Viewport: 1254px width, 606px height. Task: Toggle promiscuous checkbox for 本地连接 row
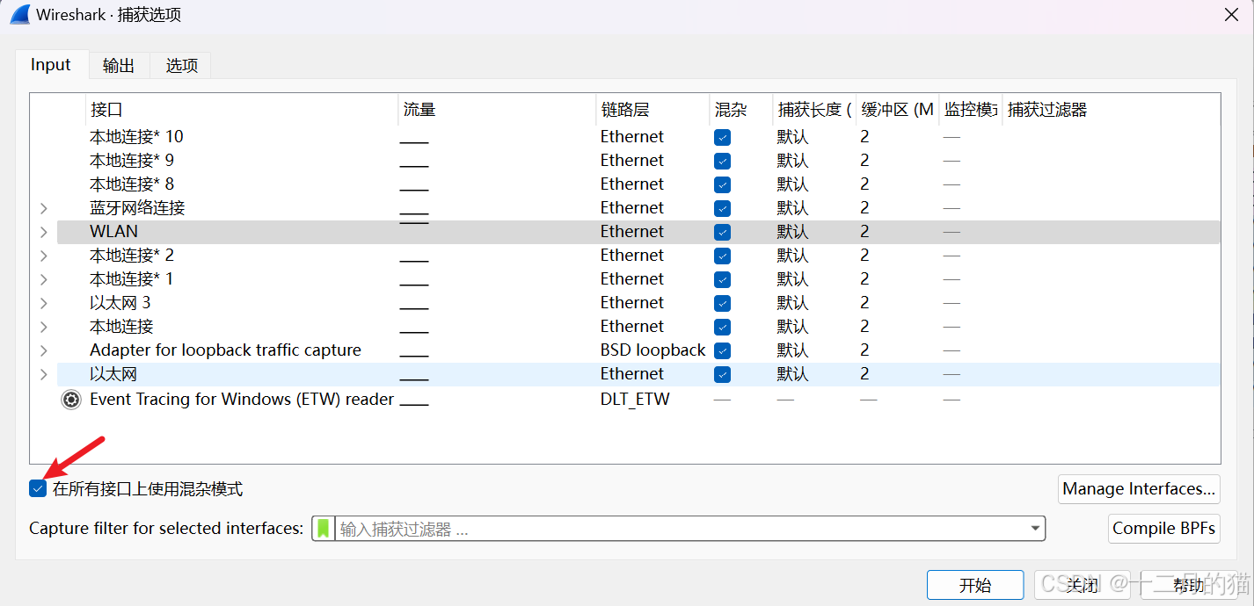click(x=722, y=327)
